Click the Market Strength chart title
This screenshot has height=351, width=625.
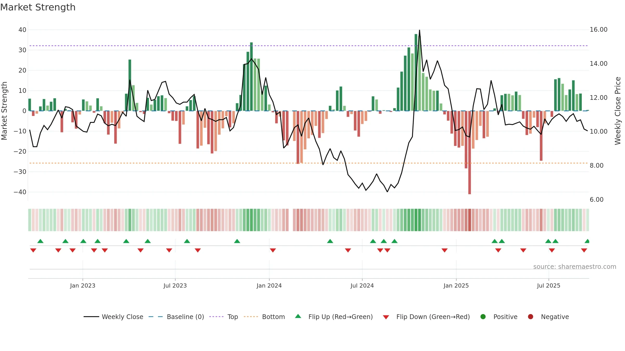(x=38, y=7)
